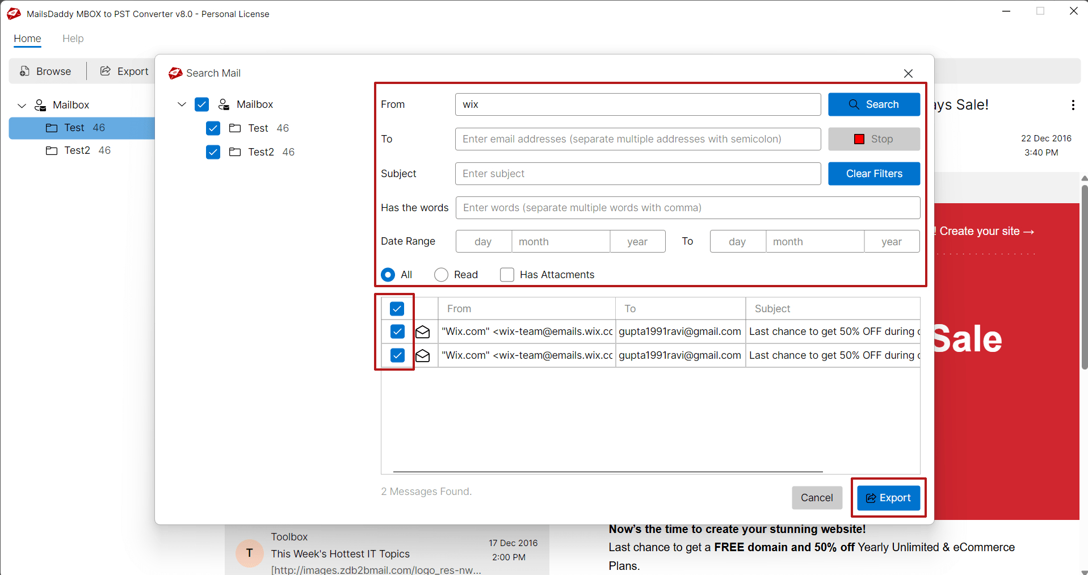Click the blue Export button in dialog

pyautogui.click(x=888, y=498)
